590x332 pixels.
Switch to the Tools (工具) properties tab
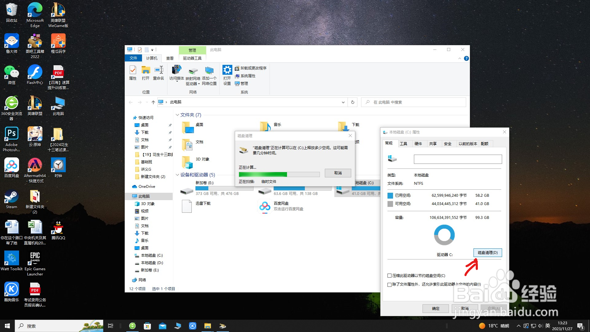point(403,144)
